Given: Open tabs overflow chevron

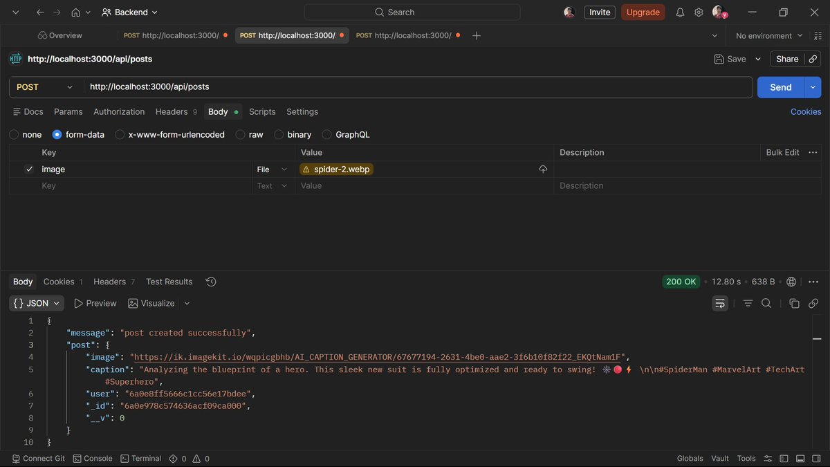Looking at the screenshot, I should pos(714,35).
